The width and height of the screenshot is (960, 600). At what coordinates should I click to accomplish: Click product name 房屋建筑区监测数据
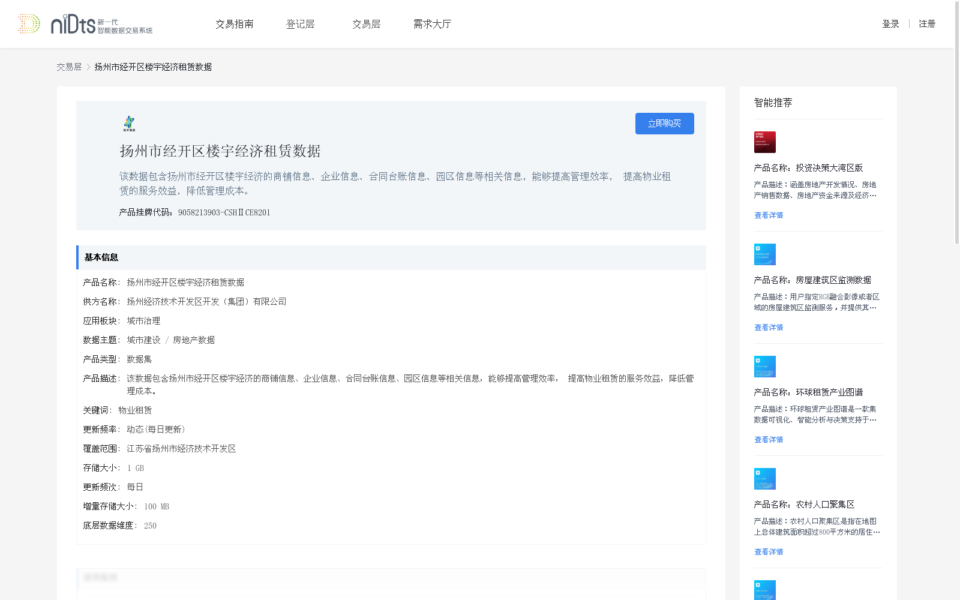(x=833, y=280)
